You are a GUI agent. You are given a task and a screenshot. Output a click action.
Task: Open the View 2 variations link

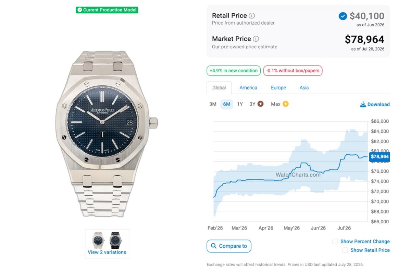coord(107,252)
